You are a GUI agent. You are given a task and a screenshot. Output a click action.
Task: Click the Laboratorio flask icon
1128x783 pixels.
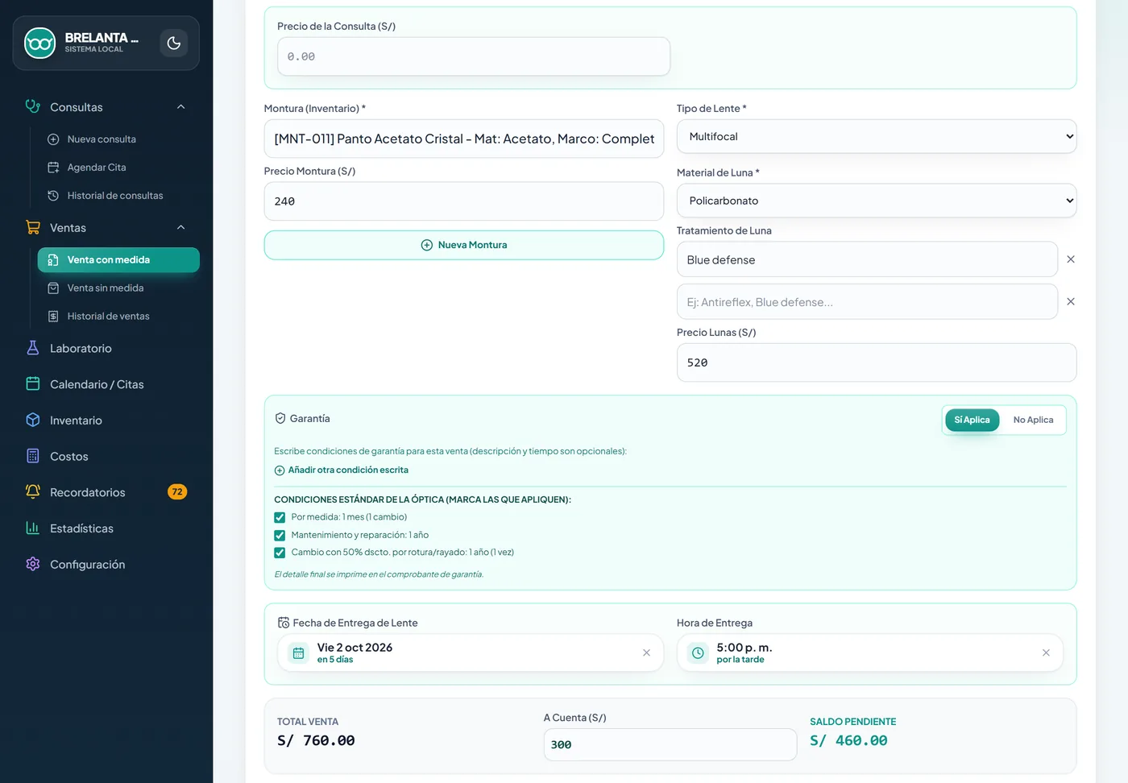point(33,348)
